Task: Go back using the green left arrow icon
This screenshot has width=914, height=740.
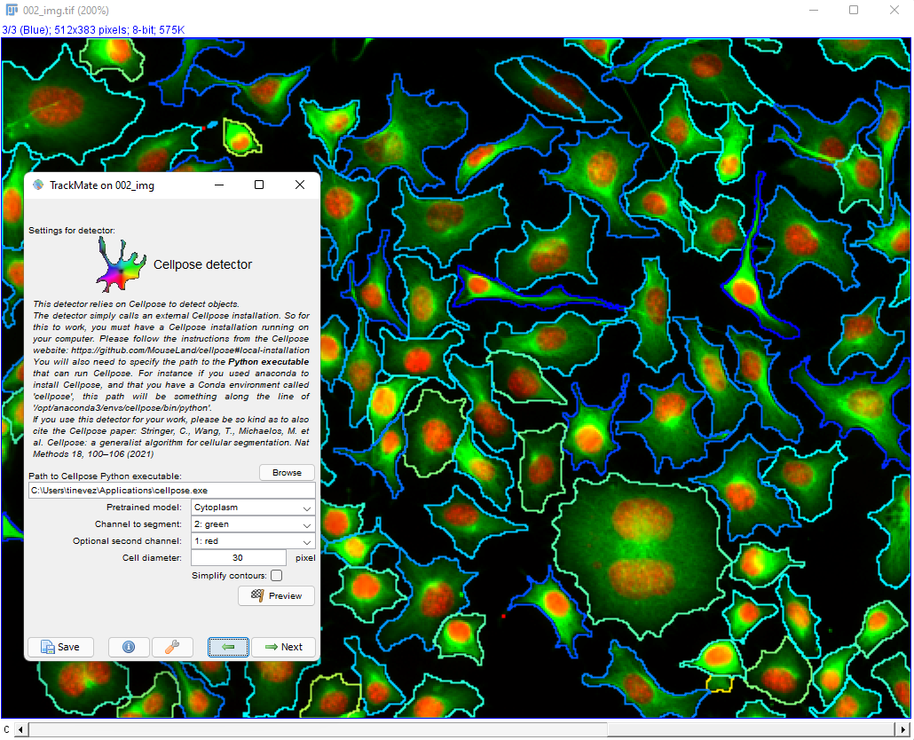Action: tap(228, 647)
